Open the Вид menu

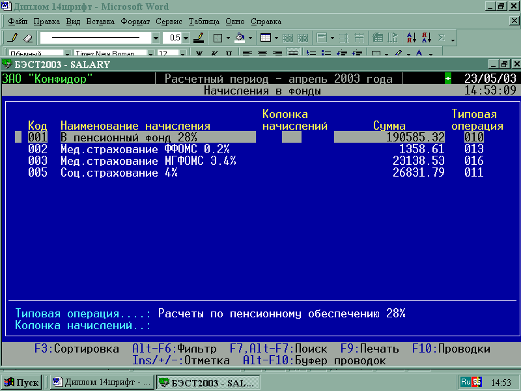click(73, 22)
